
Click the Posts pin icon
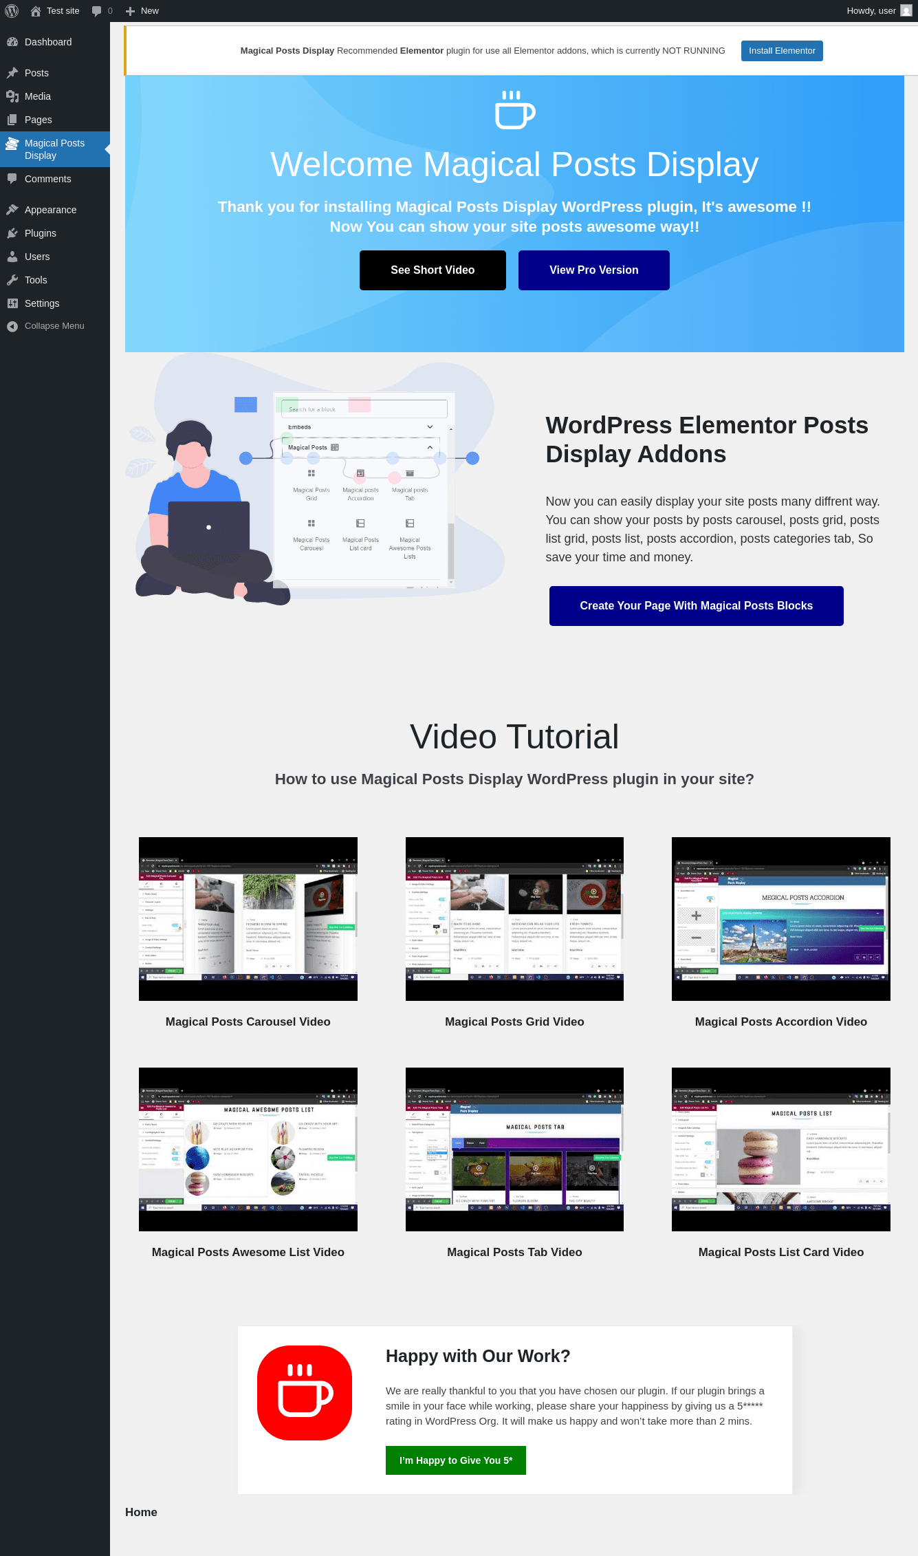[12, 73]
